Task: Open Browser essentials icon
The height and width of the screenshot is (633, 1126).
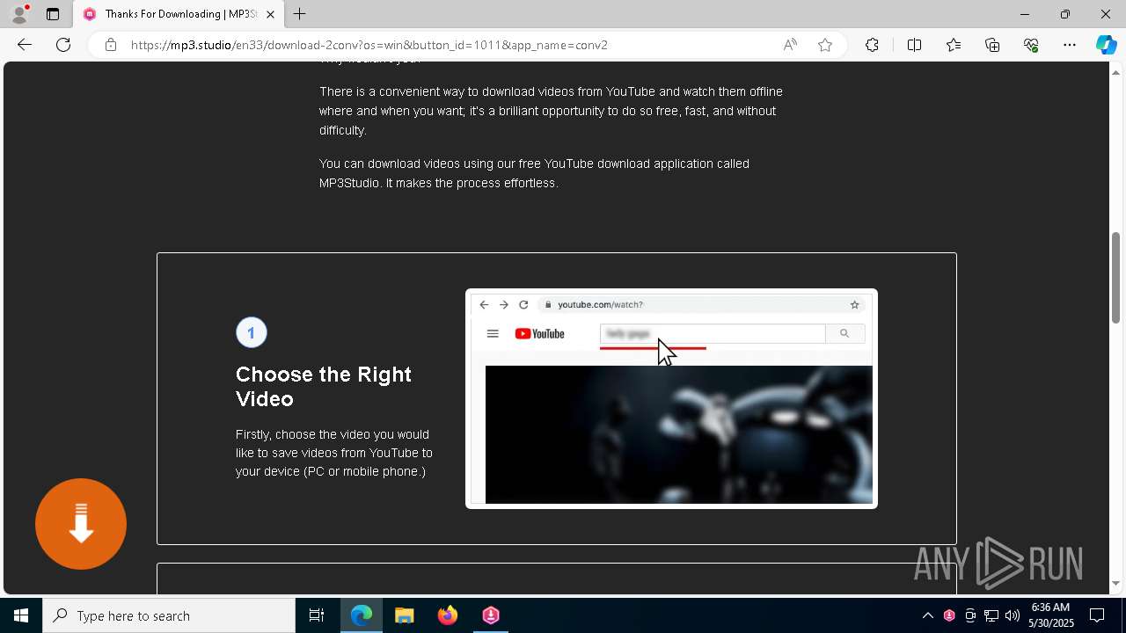Action: [x=1031, y=45]
